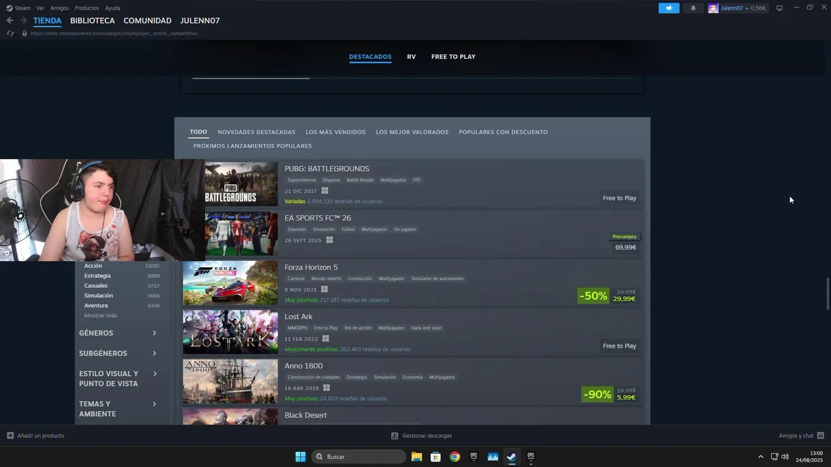The height and width of the screenshot is (467, 831).
Task: Switch to the RV tab
Action: pyautogui.click(x=412, y=56)
